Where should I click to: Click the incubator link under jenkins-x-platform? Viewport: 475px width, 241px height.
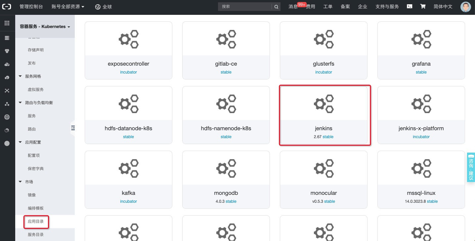pos(421,137)
